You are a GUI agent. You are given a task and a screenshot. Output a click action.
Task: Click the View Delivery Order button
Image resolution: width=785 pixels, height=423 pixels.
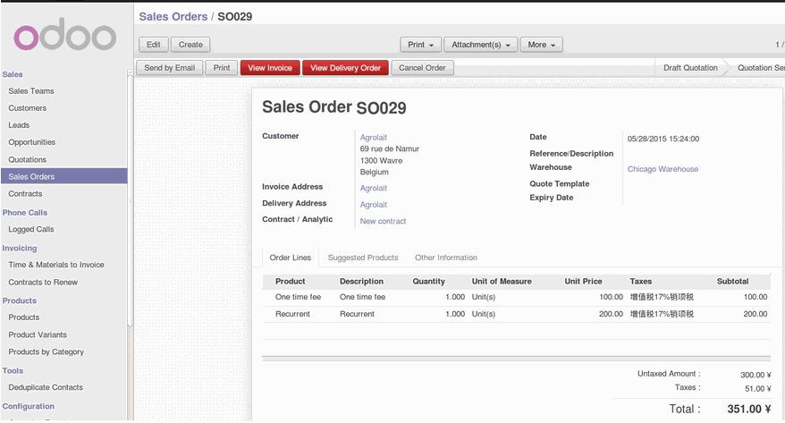[346, 68]
